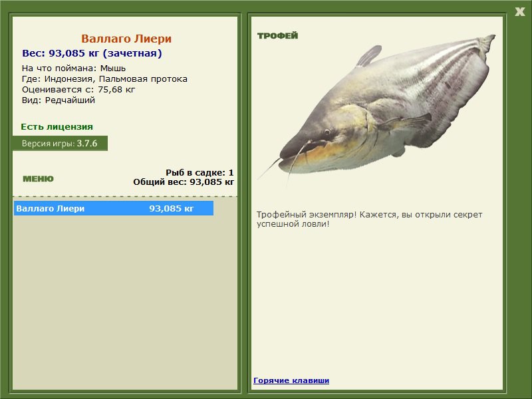532x399 pixels.
Task: Click the Трофейный экземпляр description text
Action: tap(369, 219)
